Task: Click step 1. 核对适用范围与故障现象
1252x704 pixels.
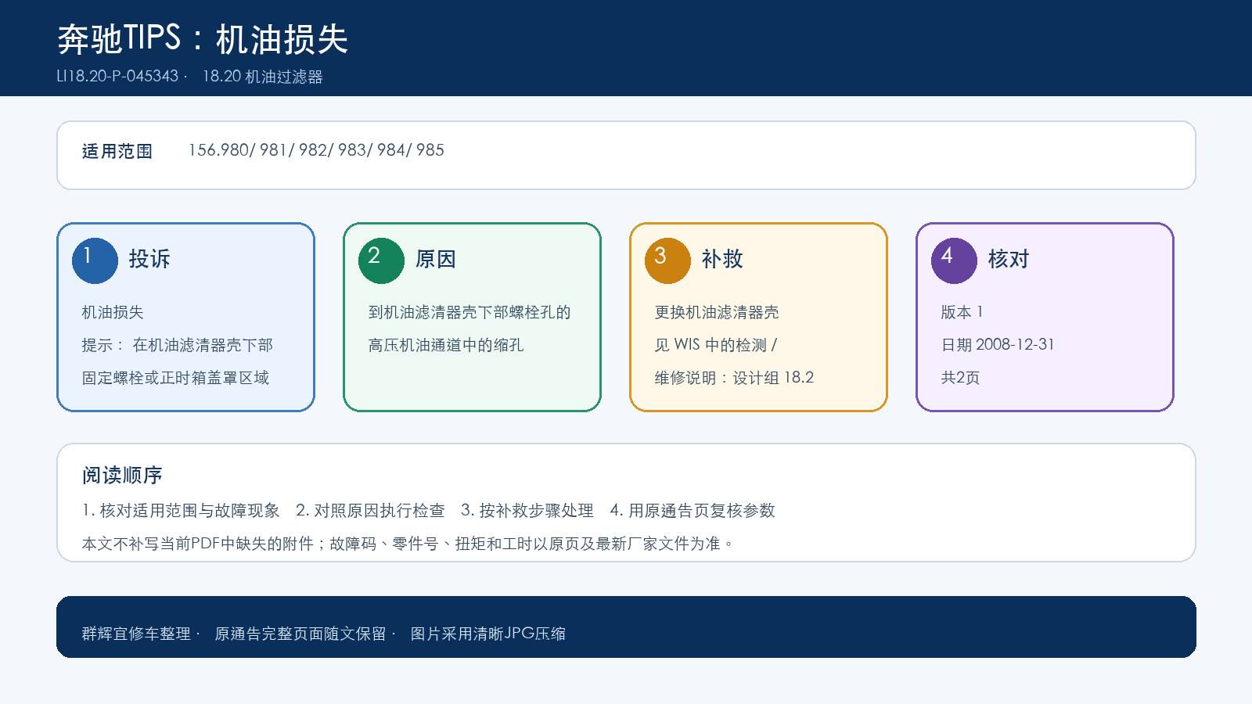Action: 181,511
